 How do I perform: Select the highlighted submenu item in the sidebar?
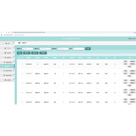7,66
